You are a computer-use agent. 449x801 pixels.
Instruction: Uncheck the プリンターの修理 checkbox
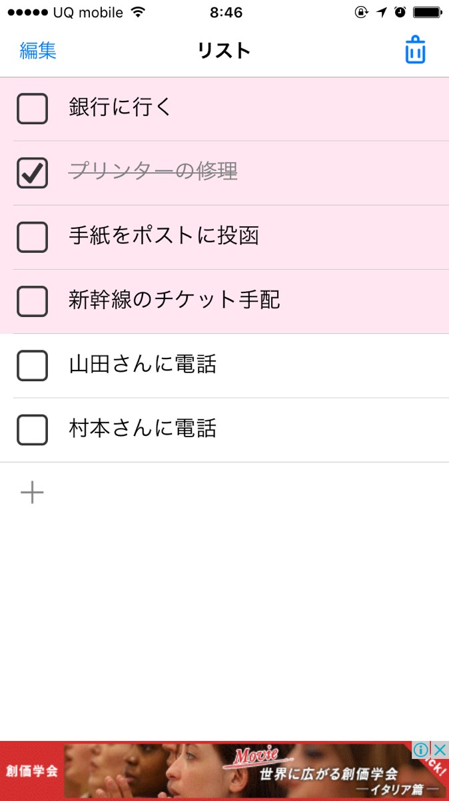pos(32,173)
